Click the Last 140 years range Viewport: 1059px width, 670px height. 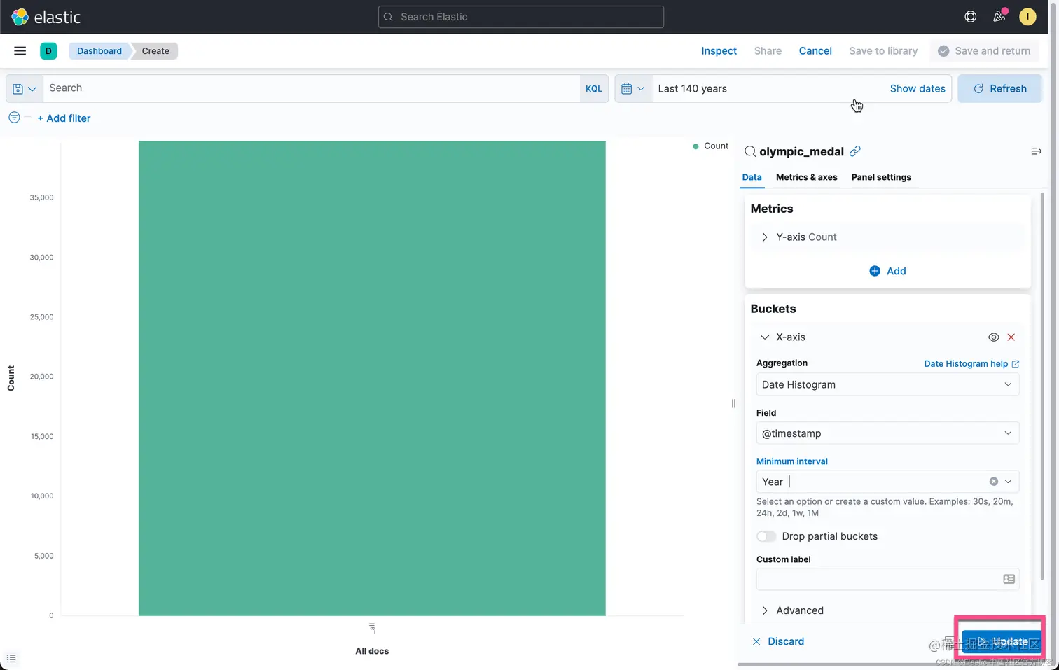click(x=692, y=89)
